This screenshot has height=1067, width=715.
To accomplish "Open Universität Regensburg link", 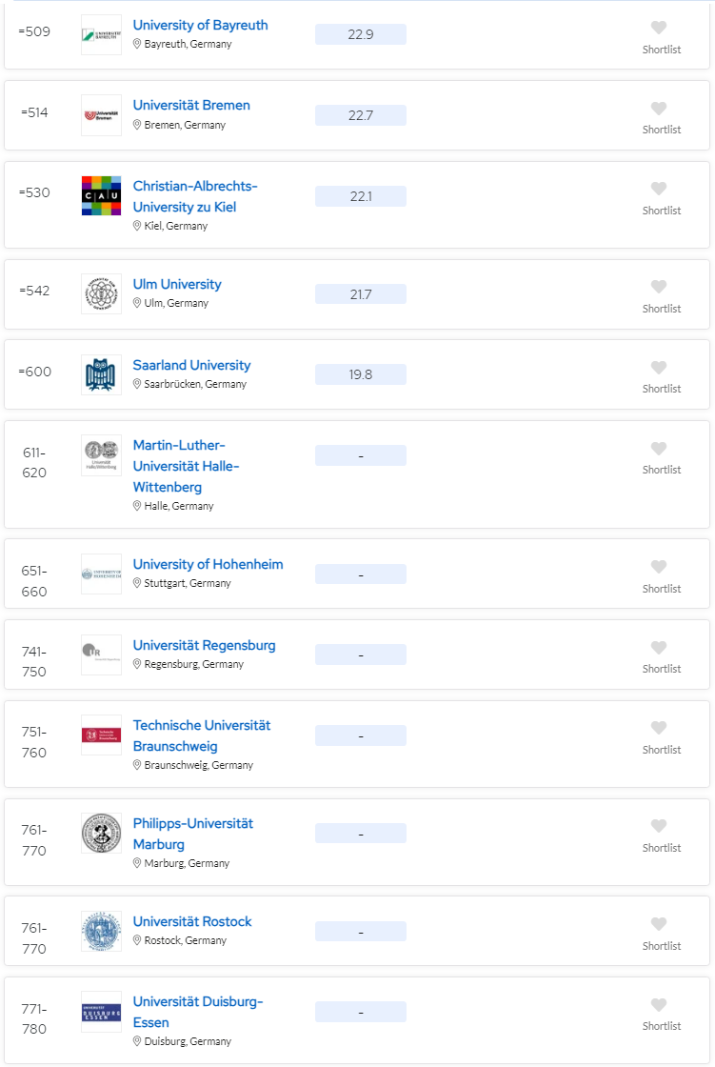I will (204, 645).
